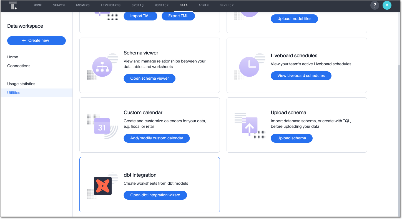Click the dbt Integration logo icon
This screenshot has width=402, height=219.
103,186
